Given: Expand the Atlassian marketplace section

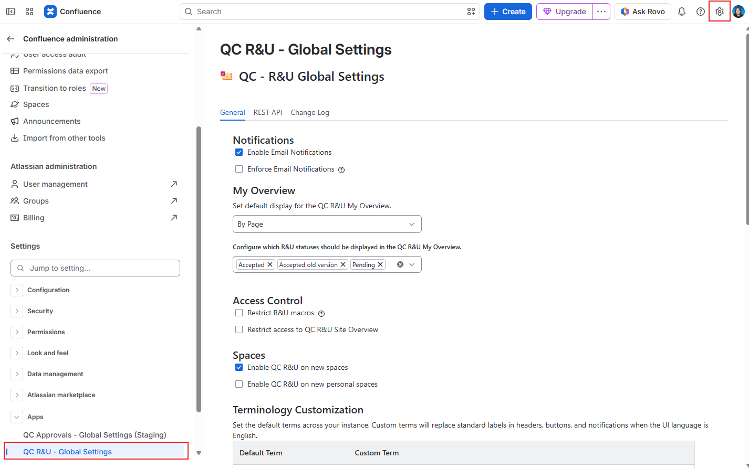Looking at the screenshot, I should click(17, 395).
